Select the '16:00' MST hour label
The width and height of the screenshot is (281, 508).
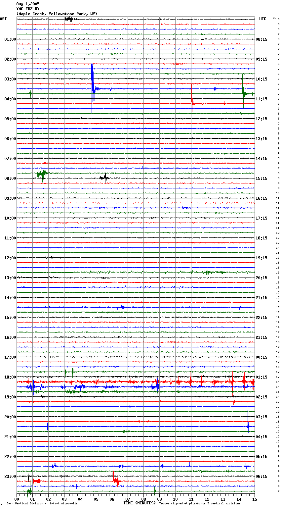pos(10,337)
